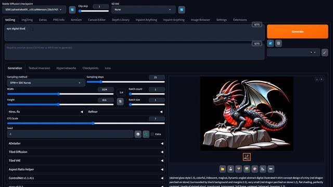
Task: Click the generated dragon image preview
Action: (247, 114)
